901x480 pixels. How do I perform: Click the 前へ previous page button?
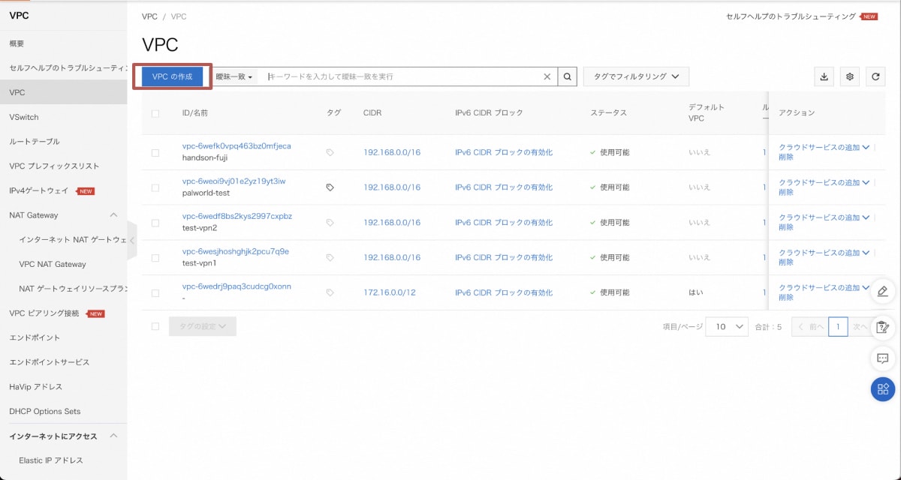pyautogui.click(x=809, y=327)
